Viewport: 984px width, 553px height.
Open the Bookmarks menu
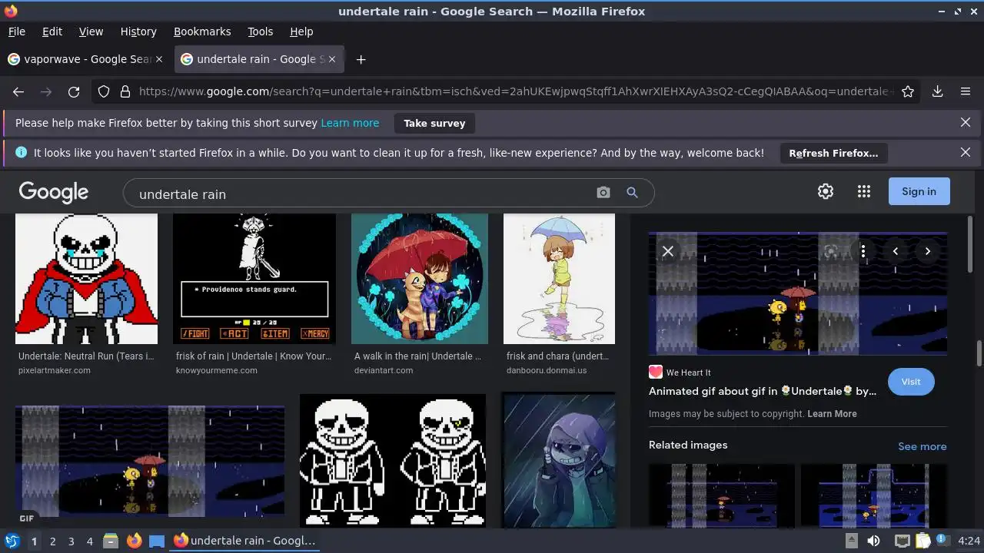coord(202,31)
